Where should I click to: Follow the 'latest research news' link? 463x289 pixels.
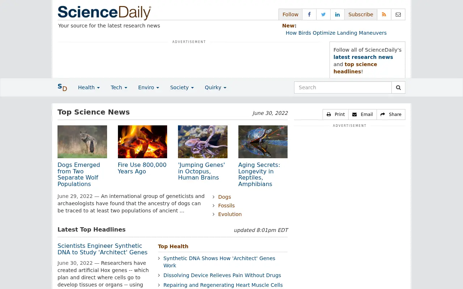click(x=363, y=57)
